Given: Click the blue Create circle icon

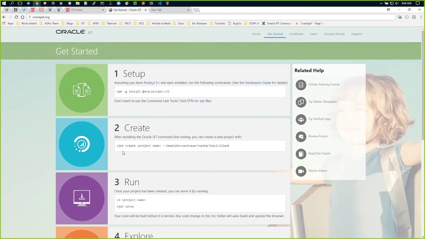Looking at the screenshot, I should 82,144.
